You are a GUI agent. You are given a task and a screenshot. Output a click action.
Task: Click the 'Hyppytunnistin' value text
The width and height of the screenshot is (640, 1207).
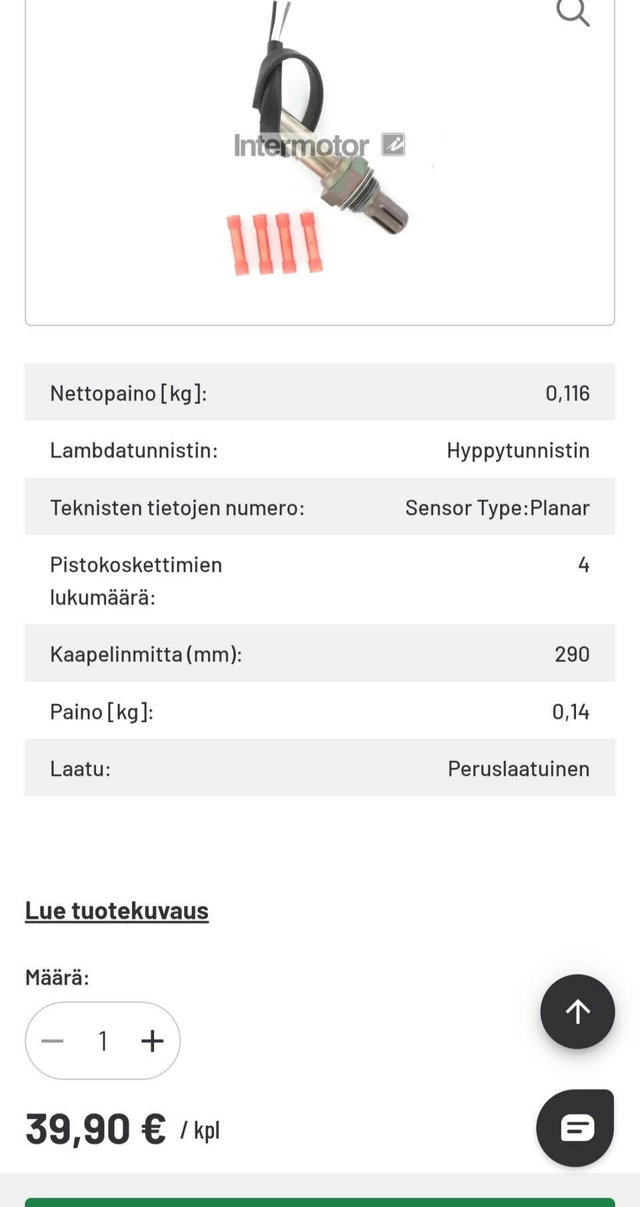(x=518, y=450)
